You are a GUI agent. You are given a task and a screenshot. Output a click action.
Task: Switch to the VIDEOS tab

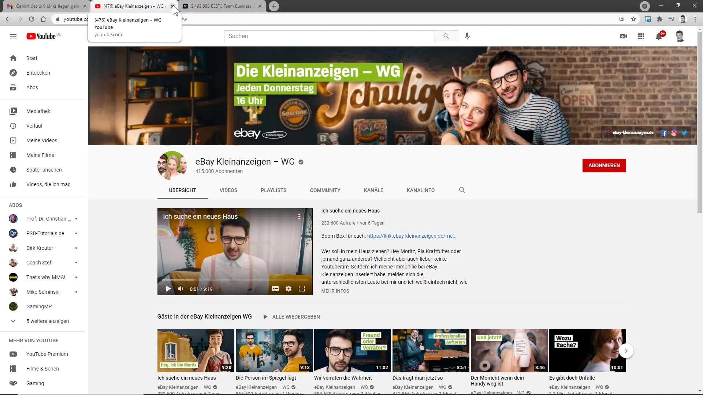[x=228, y=190]
